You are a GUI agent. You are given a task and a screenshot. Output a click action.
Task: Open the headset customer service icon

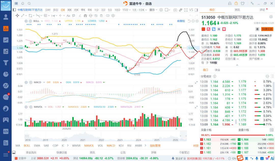pyautogui.click(x=230, y=3)
